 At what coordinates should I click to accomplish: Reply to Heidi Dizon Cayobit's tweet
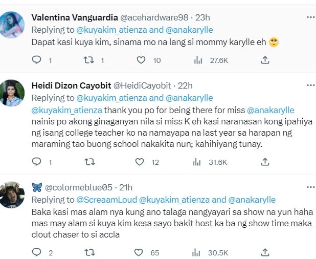(36, 162)
